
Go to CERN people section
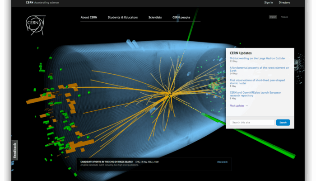click(x=181, y=17)
